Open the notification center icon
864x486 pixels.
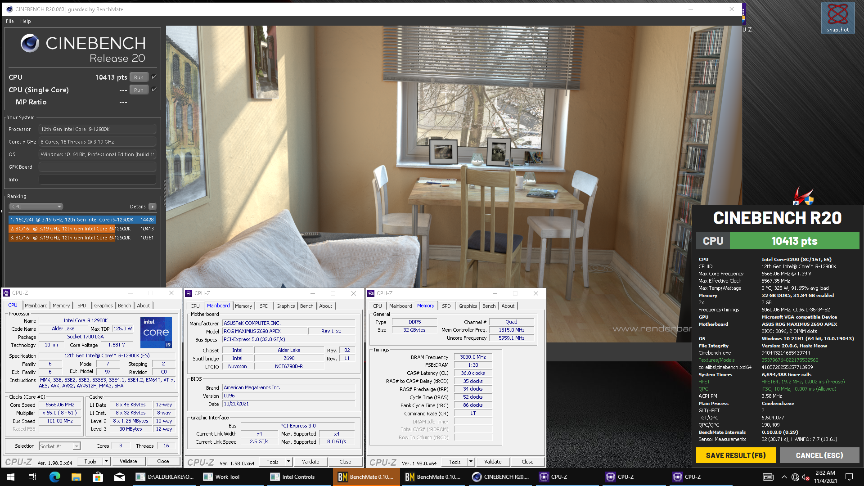[849, 477]
